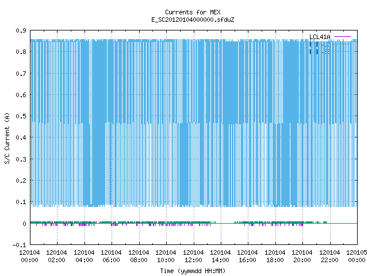The width and height of the screenshot is (368, 276).
Task: Click the 120105 date tick label
Action: (356, 252)
